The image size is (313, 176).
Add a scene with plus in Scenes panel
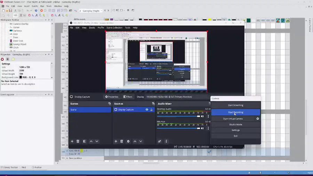point(72,141)
